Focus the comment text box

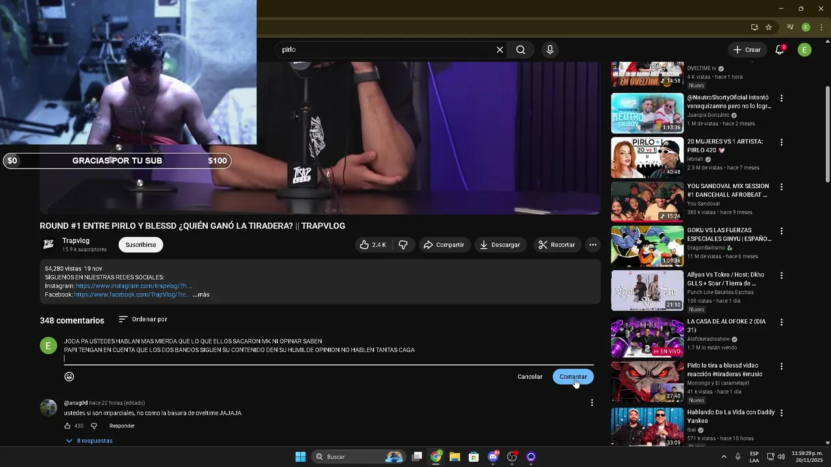[329, 350]
